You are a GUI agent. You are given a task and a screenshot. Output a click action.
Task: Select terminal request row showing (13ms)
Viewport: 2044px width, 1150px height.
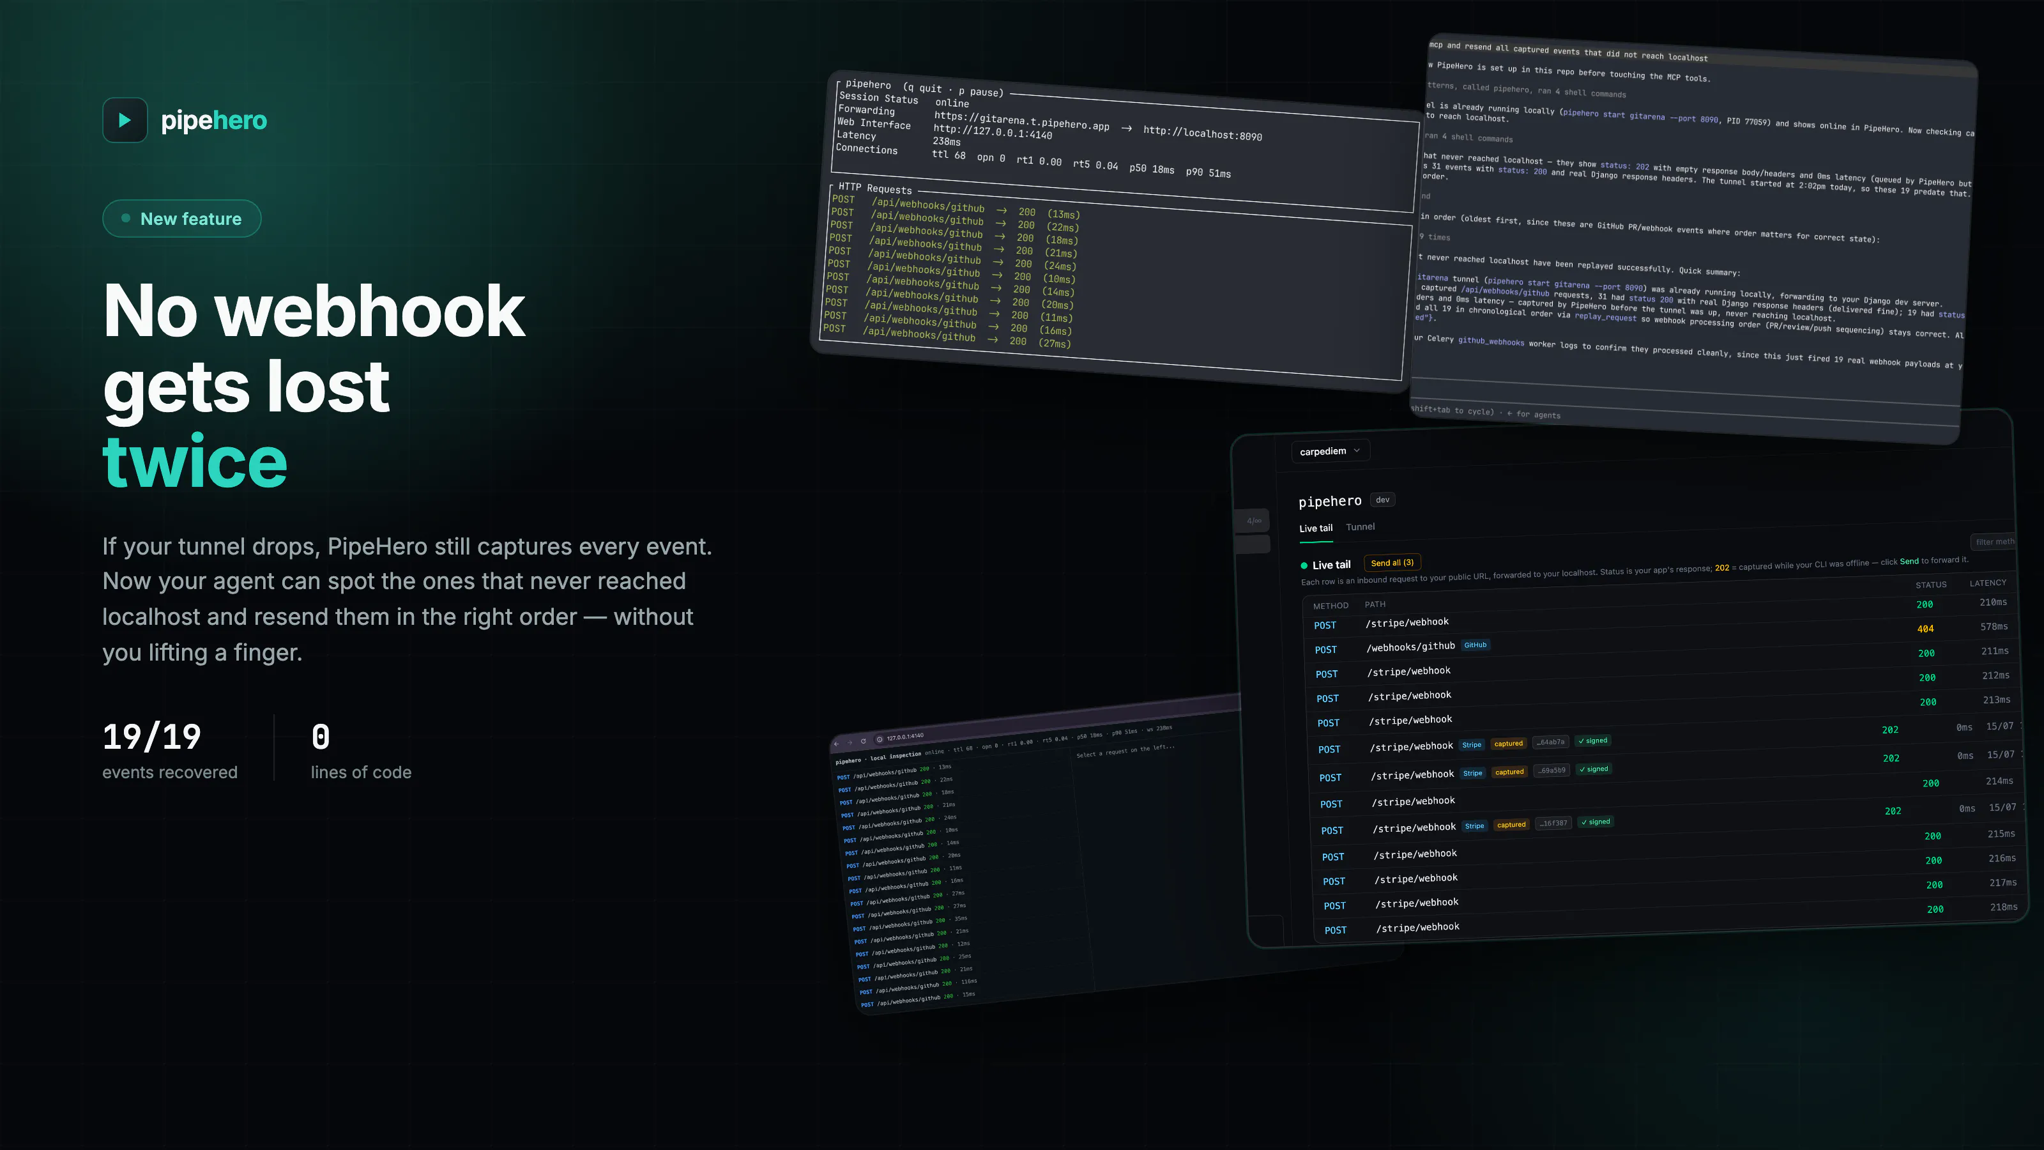click(x=956, y=206)
